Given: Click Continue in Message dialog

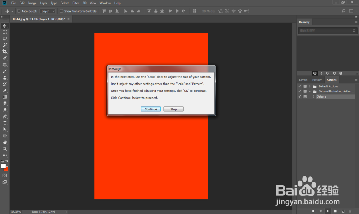Looking at the screenshot, I should coord(151,109).
